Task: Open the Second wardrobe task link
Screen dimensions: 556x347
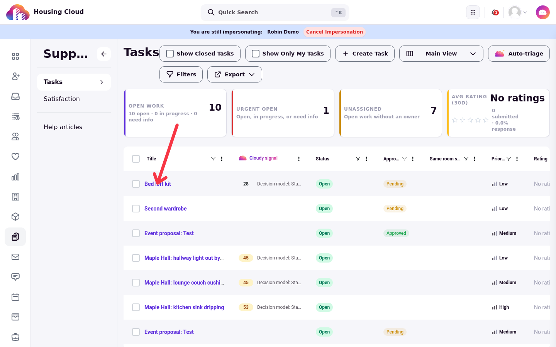Action: (166, 209)
